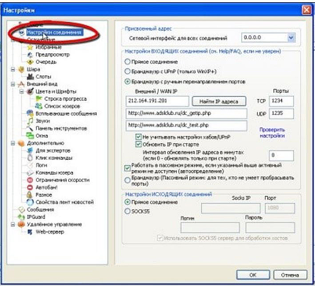Click the Разное padlock icon

(x=31, y=194)
